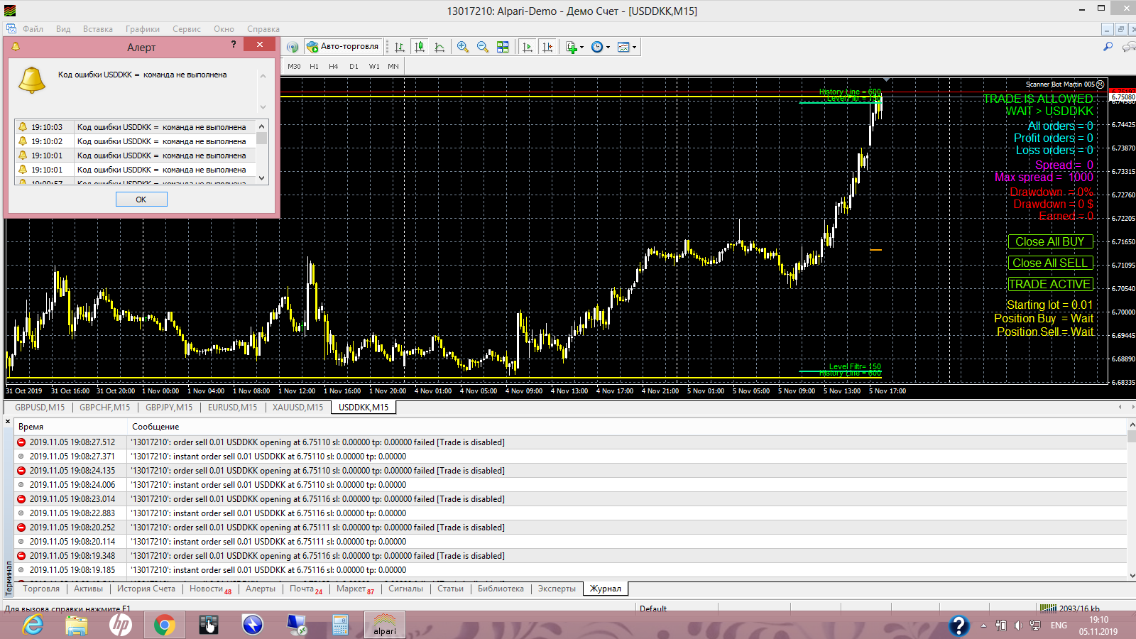Confirm the alert with OK
This screenshot has width=1136, height=639.
[x=141, y=200]
